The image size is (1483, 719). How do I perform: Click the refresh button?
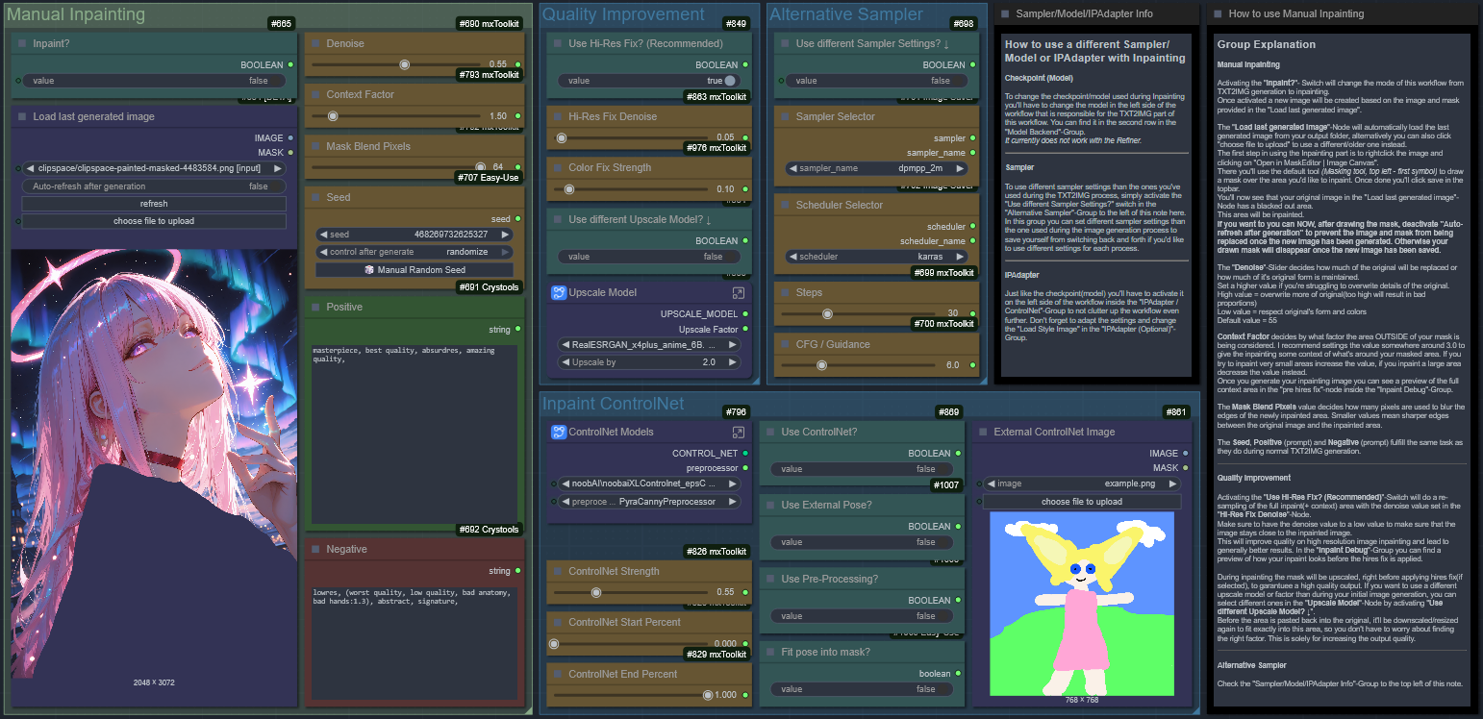154,204
